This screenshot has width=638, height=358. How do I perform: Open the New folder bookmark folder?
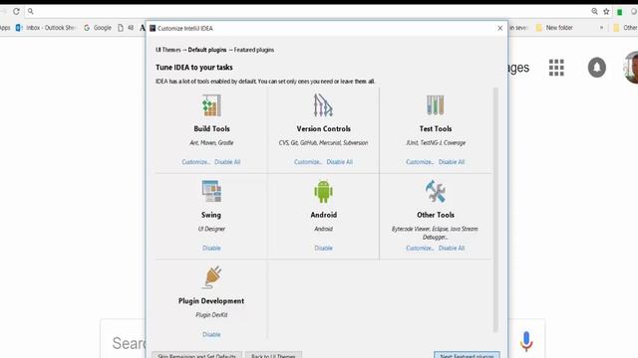[x=554, y=28]
